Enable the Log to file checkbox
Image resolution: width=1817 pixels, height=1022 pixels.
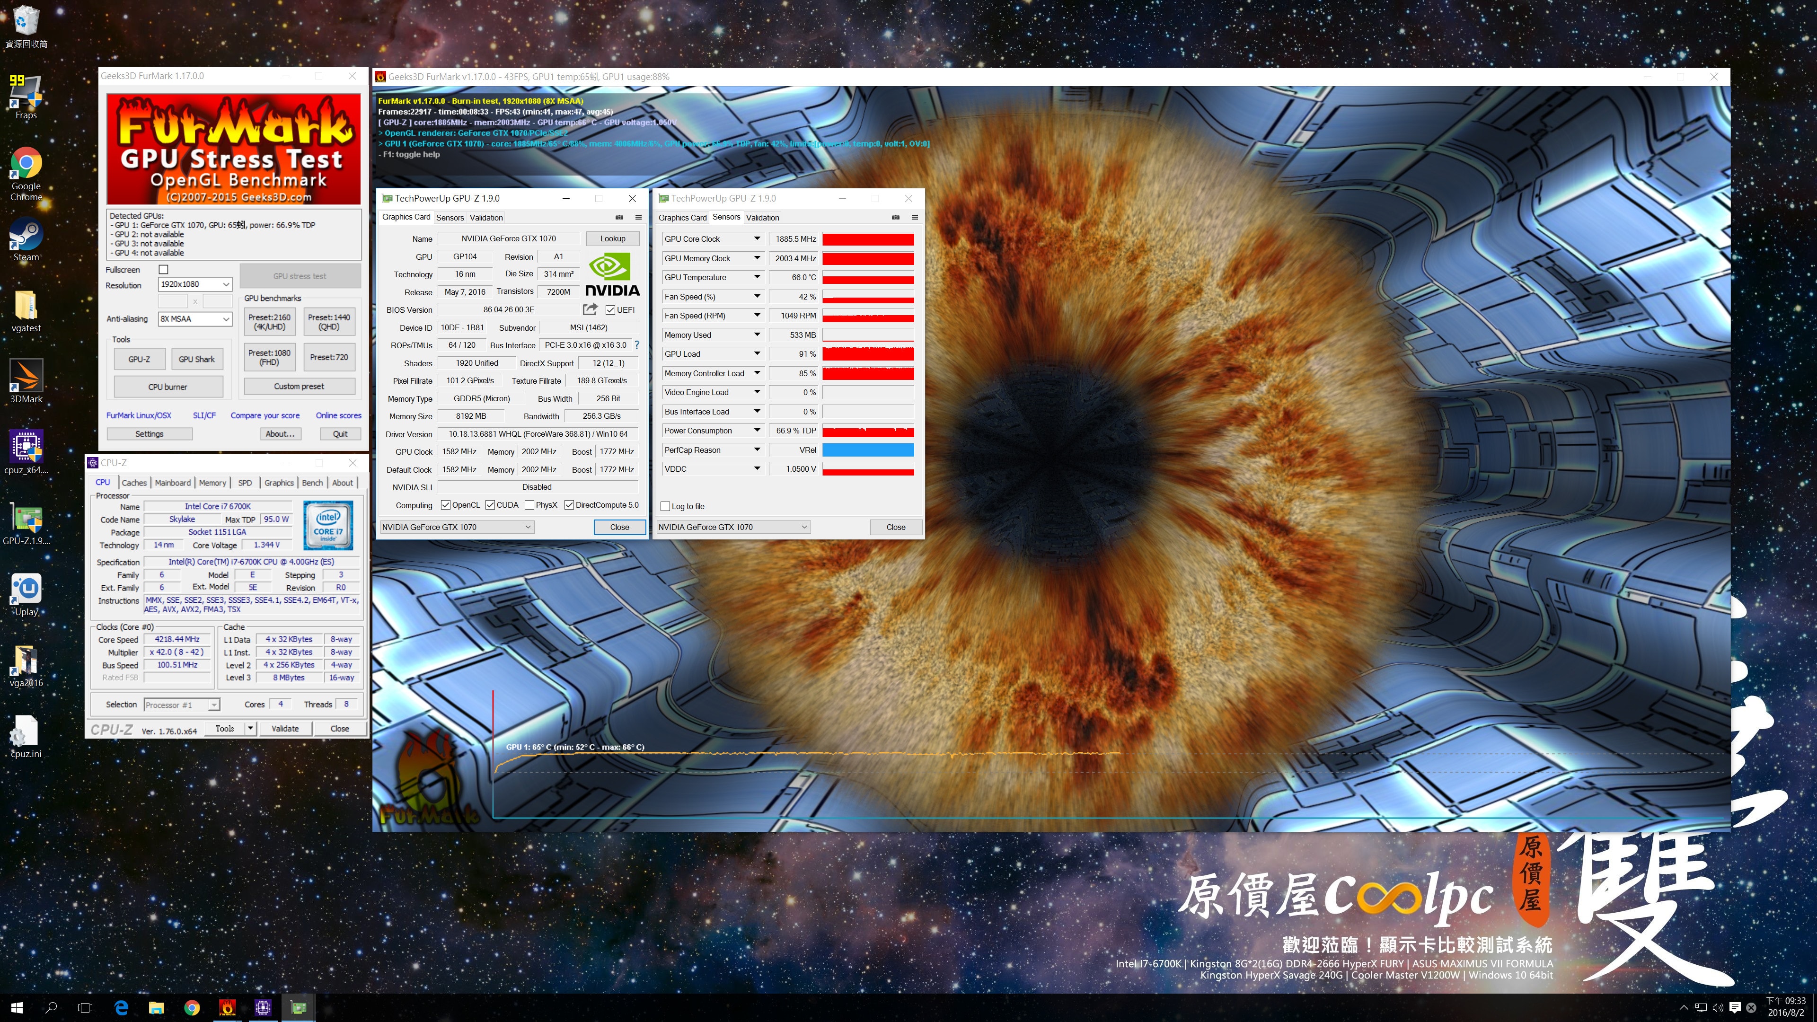(665, 506)
